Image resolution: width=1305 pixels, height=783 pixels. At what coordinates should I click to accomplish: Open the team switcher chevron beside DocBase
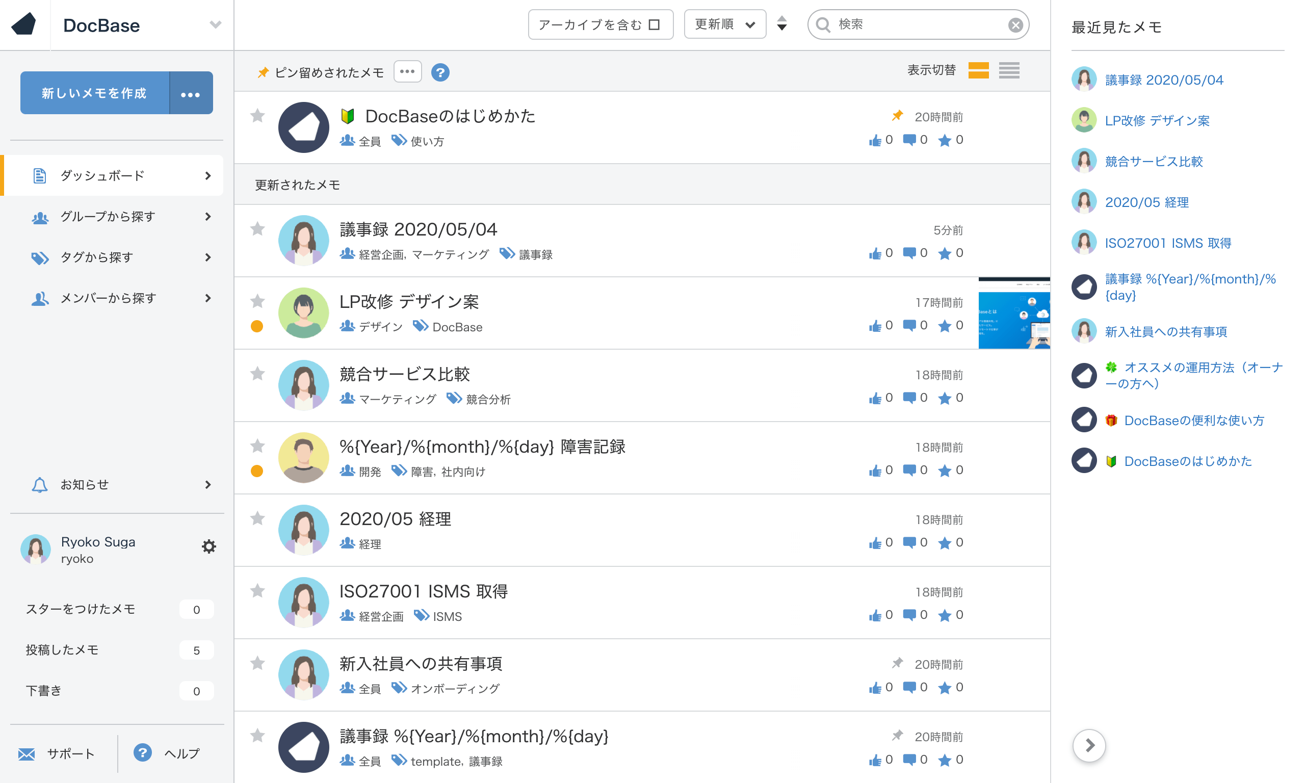215,24
